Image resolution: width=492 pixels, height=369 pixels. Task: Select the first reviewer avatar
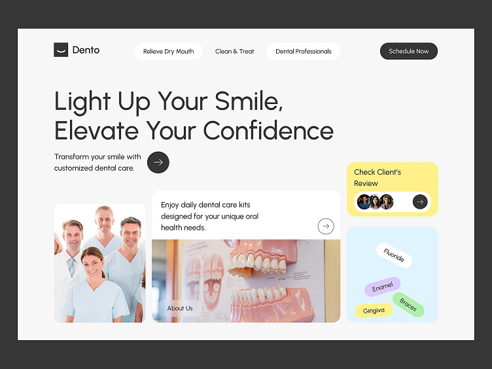[364, 202]
